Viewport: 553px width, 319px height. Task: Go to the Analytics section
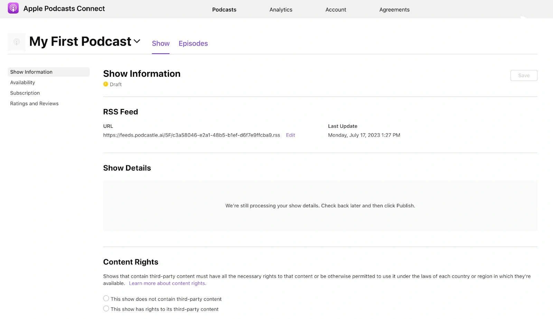pyautogui.click(x=281, y=10)
